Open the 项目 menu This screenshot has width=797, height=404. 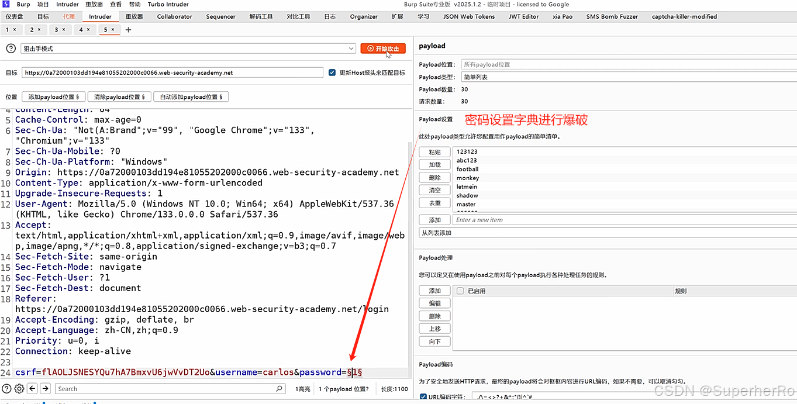coord(43,4)
